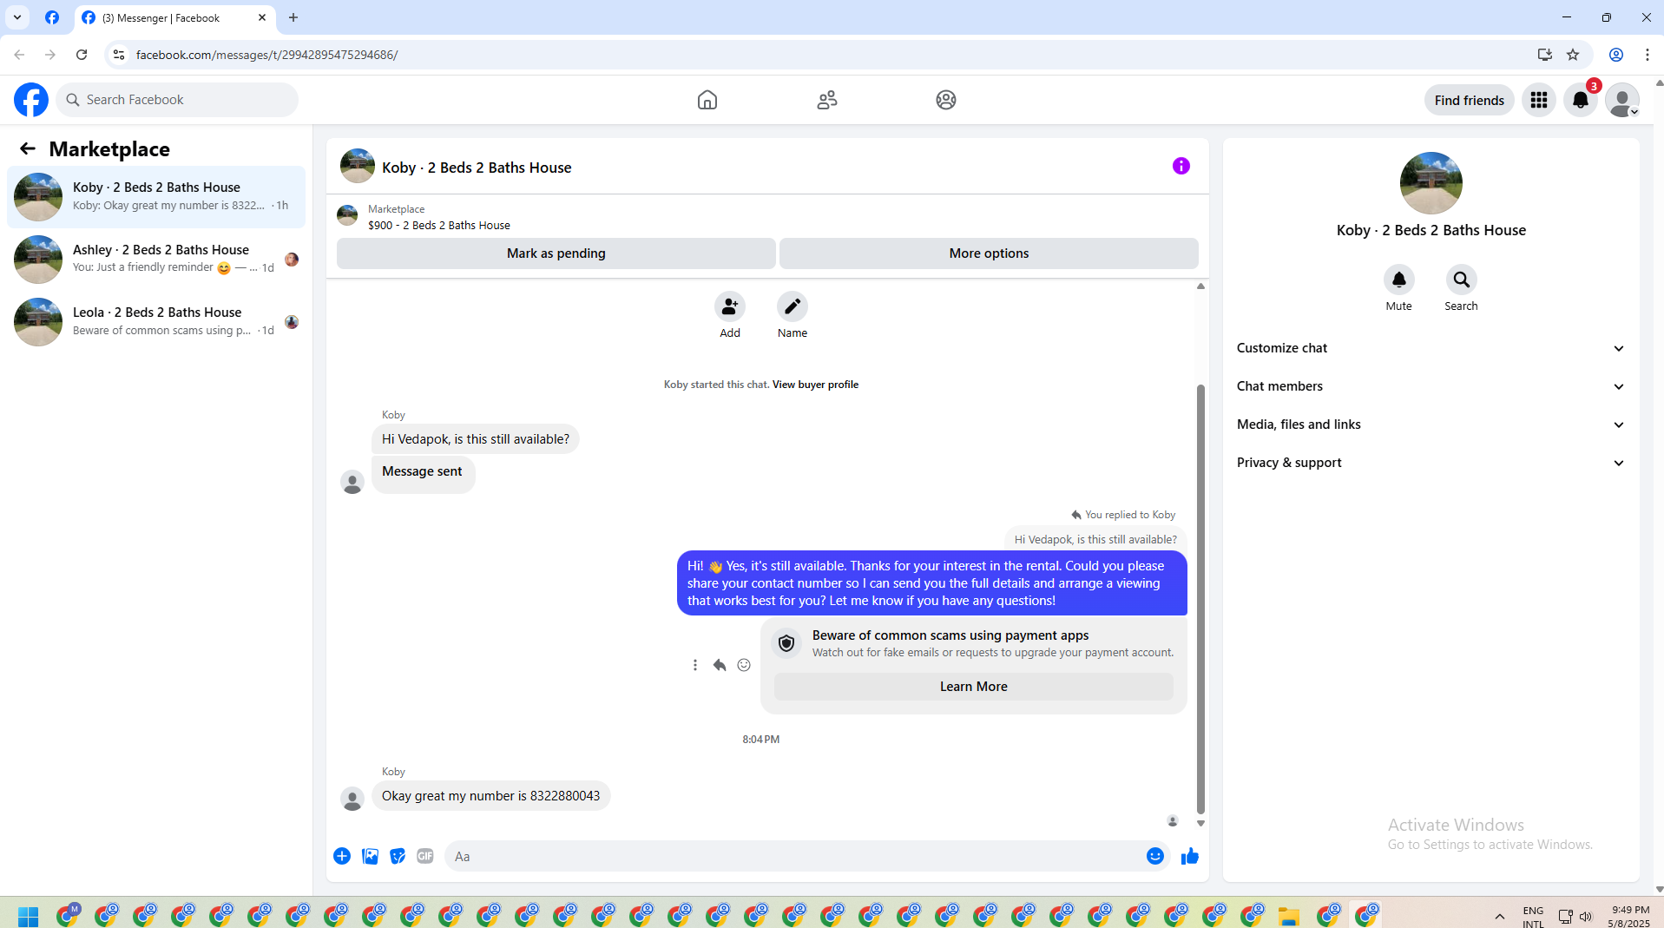Expand the Chat members section
The width and height of the screenshot is (1664, 928).
point(1431,386)
